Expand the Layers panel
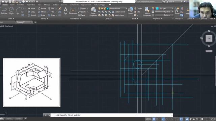 [108, 18]
